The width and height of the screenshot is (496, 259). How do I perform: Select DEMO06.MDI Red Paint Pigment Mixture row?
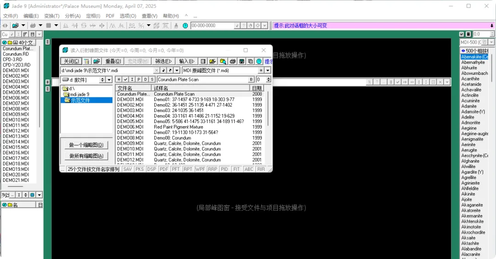pyautogui.click(x=190, y=127)
